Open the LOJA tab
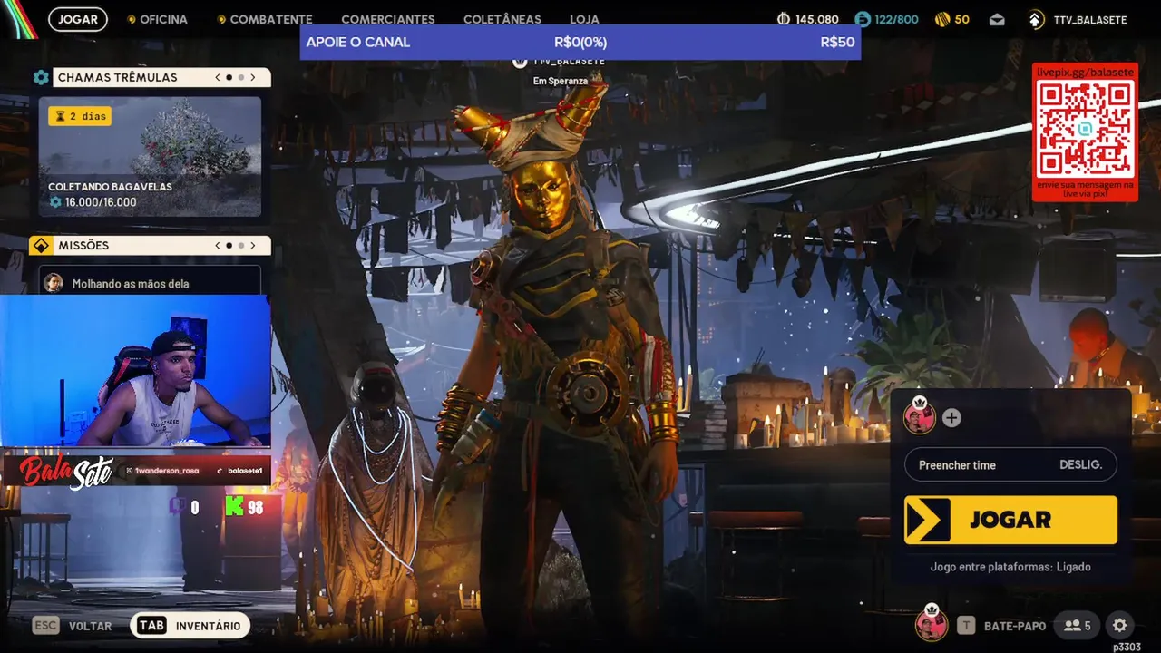 (584, 19)
